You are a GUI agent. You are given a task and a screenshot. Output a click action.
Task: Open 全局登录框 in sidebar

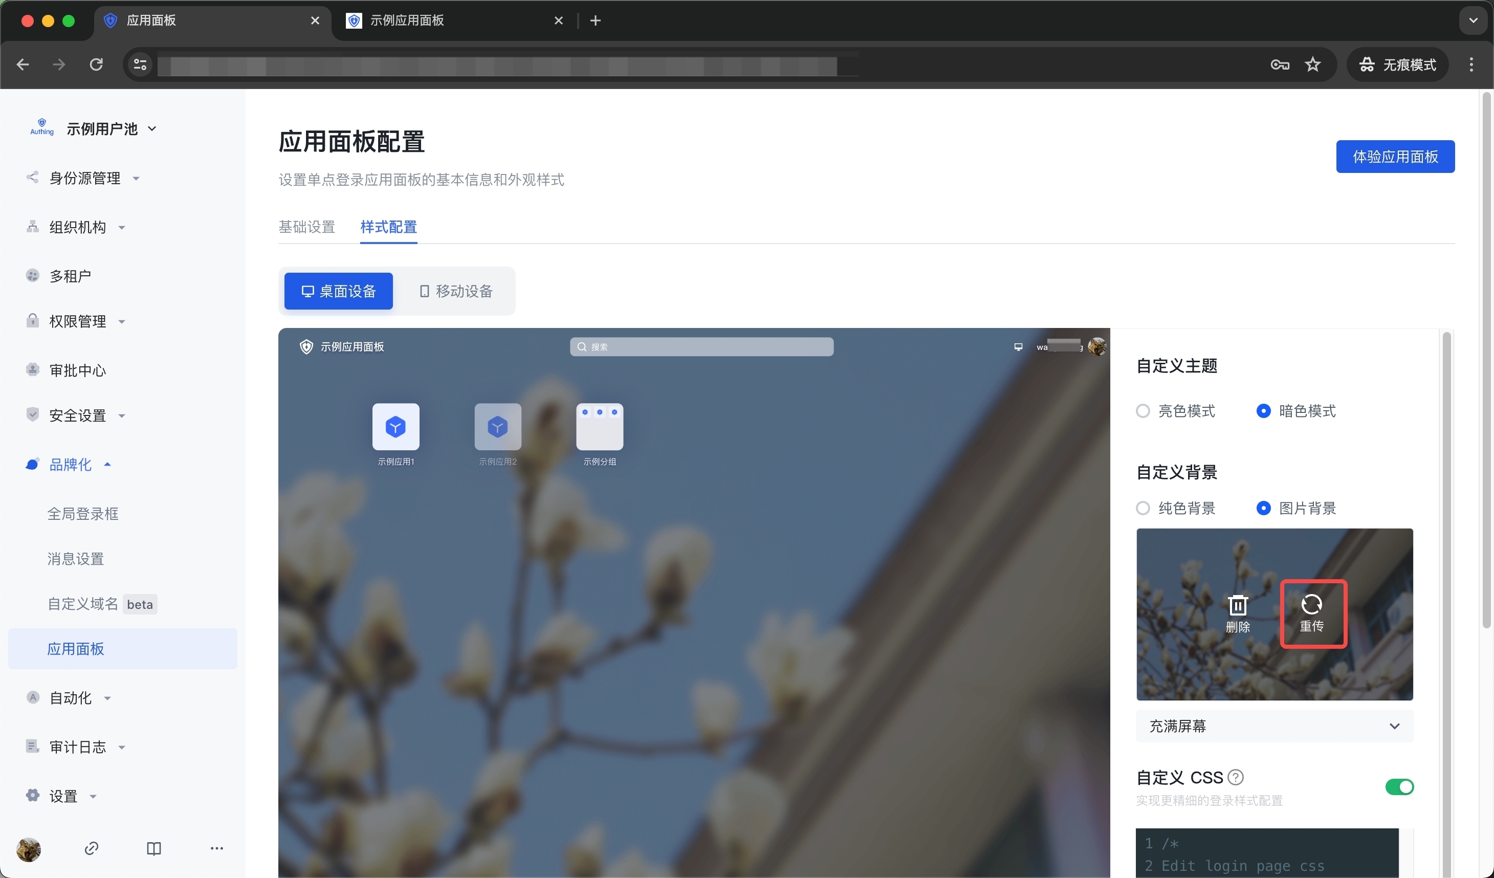83,513
